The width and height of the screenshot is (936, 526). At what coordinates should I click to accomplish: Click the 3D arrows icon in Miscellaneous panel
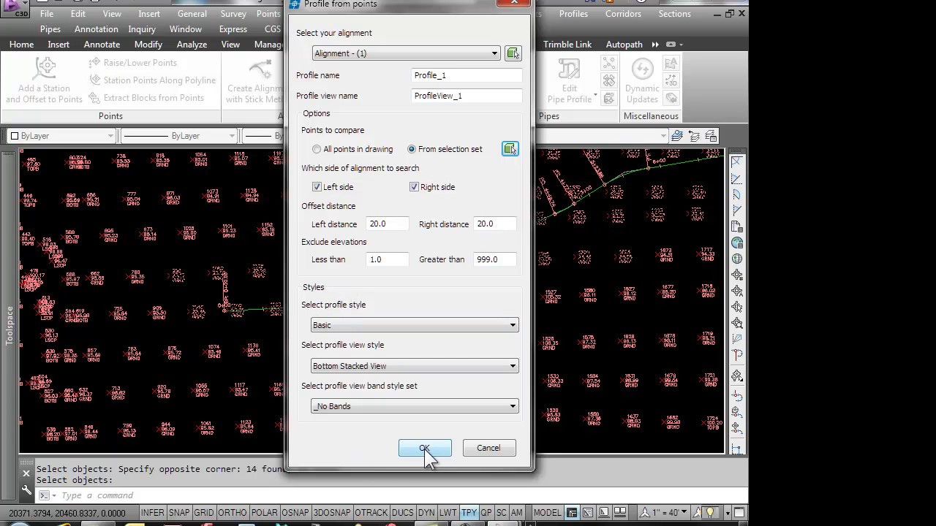[671, 80]
